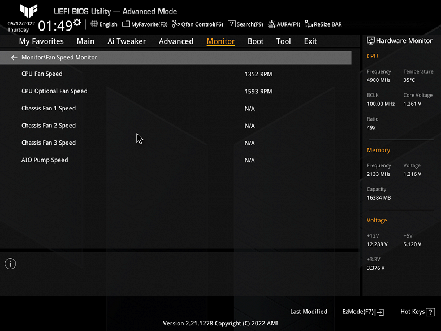
Task: Open the Ai Tweaker tab
Action: (x=127, y=41)
